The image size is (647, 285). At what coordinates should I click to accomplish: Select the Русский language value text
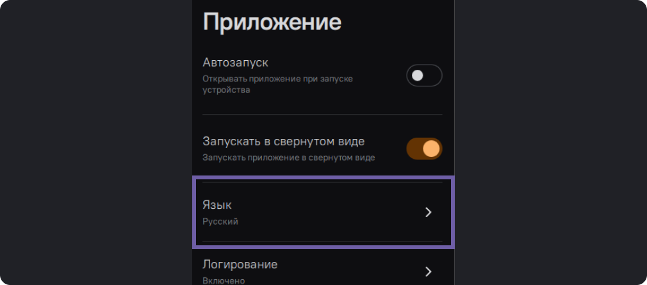point(220,222)
